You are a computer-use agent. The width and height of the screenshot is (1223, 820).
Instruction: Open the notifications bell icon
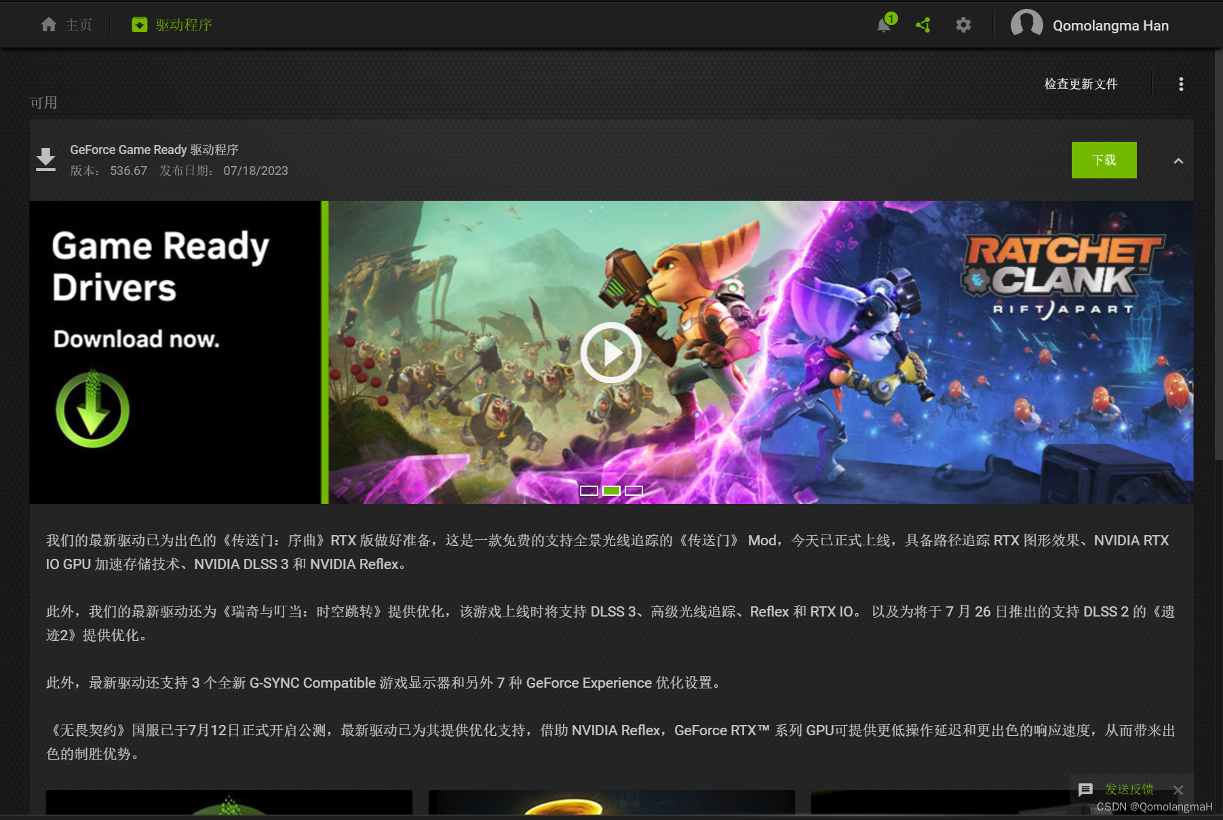point(884,25)
